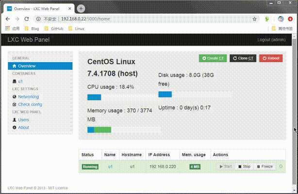The image size is (298, 194).
Task: Click the globe icon beside Networking
Action: coord(14,97)
